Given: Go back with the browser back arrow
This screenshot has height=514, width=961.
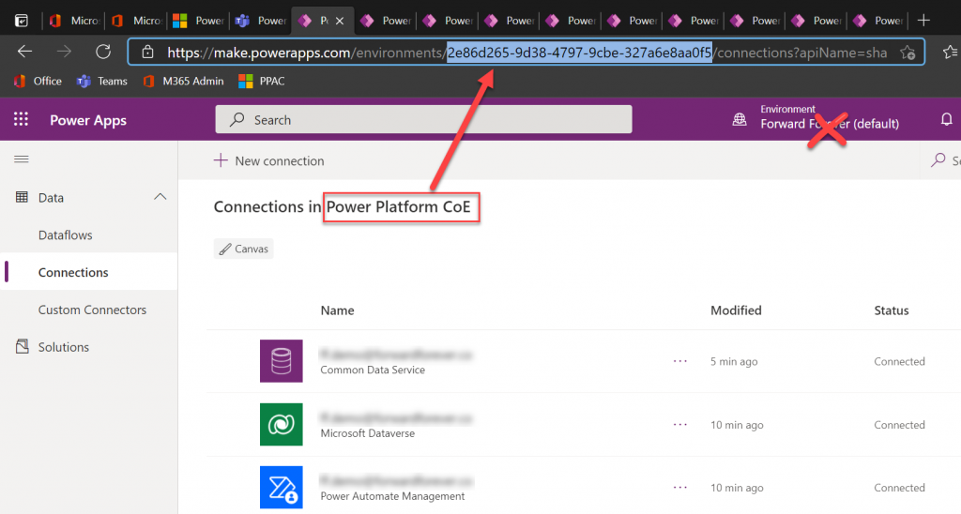Looking at the screenshot, I should point(24,53).
